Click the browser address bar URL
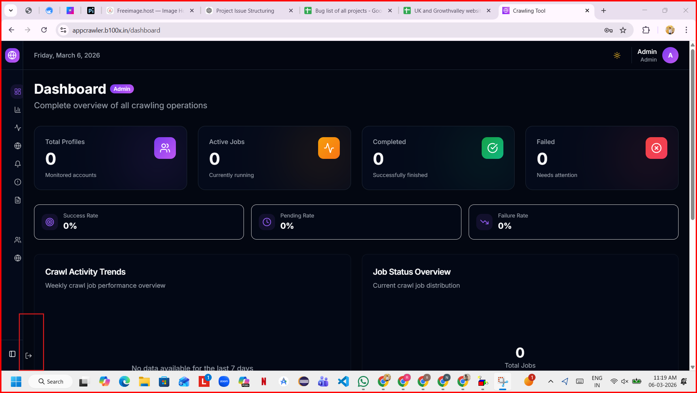Screen dimensions: 697x393 point(116,30)
